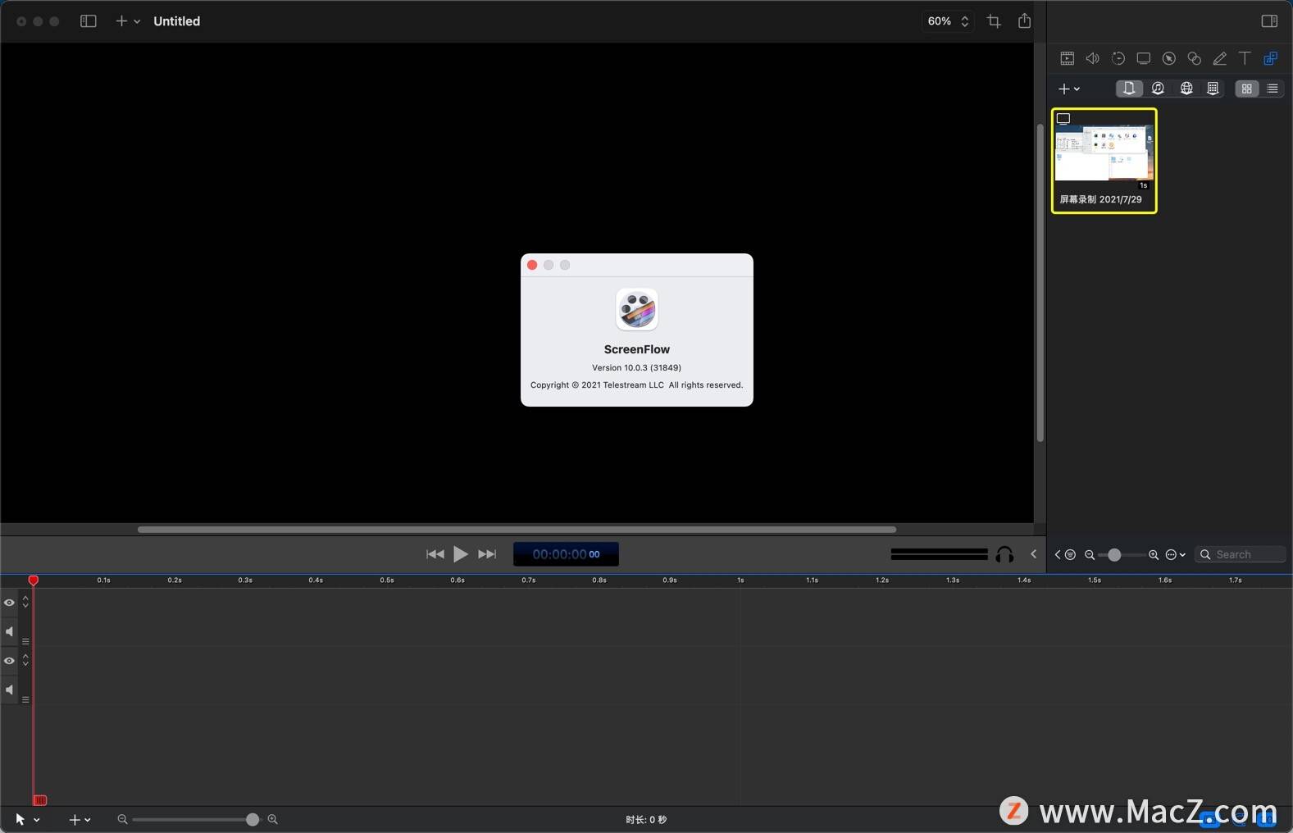Select the canvas crop tool
This screenshot has width=1293, height=833.
click(994, 21)
